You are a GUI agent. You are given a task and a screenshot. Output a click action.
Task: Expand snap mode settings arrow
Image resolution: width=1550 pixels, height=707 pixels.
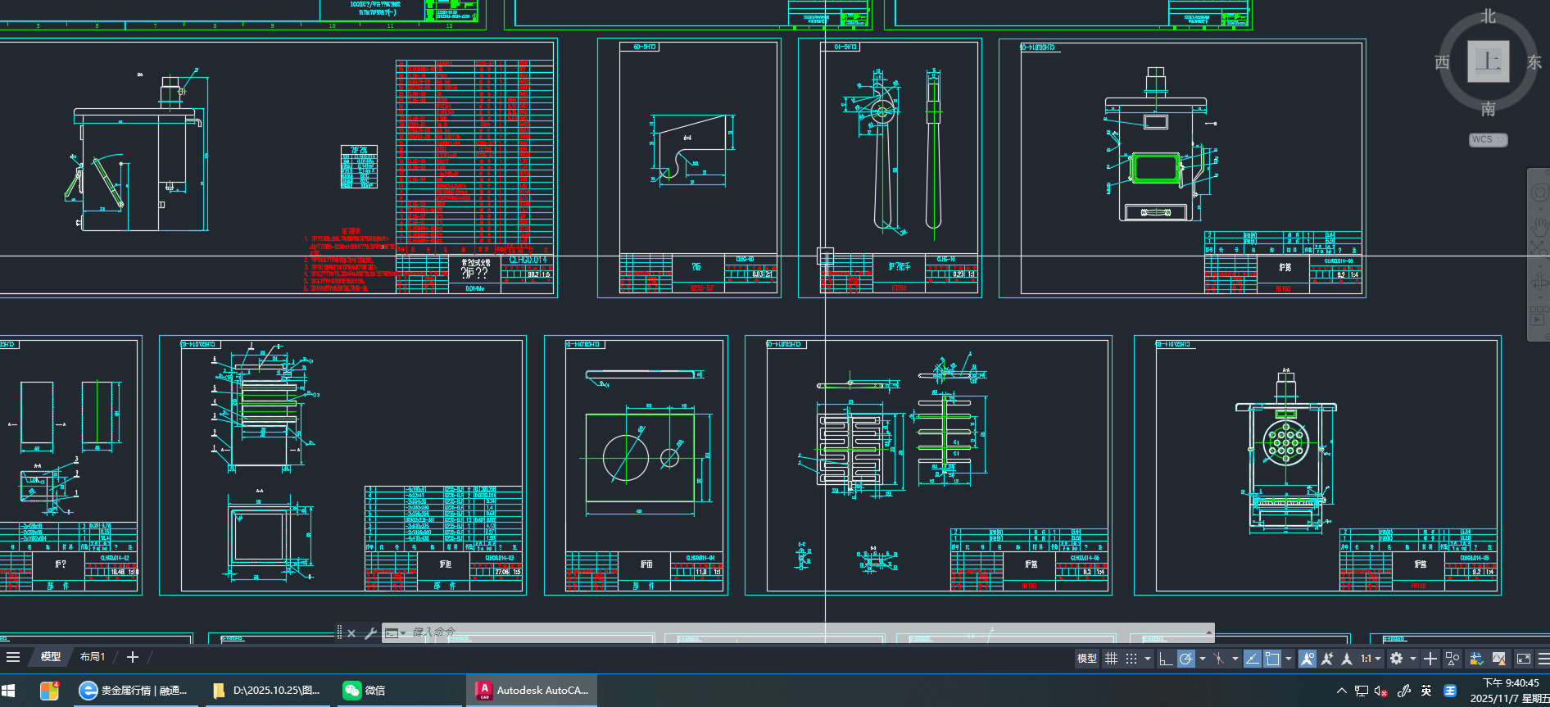pyautogui.click(x=1147, y=659)
